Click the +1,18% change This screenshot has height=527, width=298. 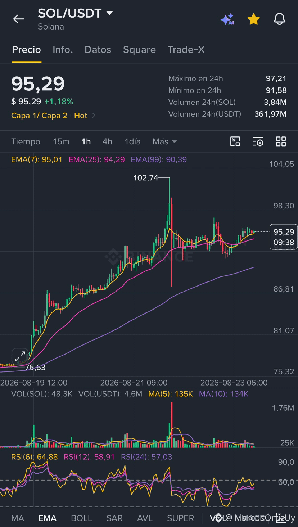(x=59, y=102)
